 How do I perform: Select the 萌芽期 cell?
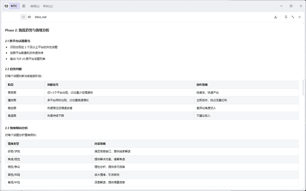25,93
